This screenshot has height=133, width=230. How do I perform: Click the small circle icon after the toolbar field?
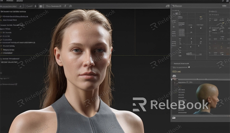click(20, 6)
